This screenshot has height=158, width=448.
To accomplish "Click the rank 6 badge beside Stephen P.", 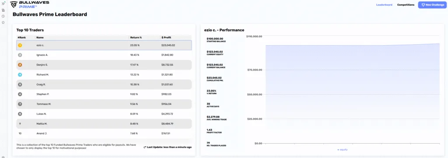I will (x=20, y=94).
